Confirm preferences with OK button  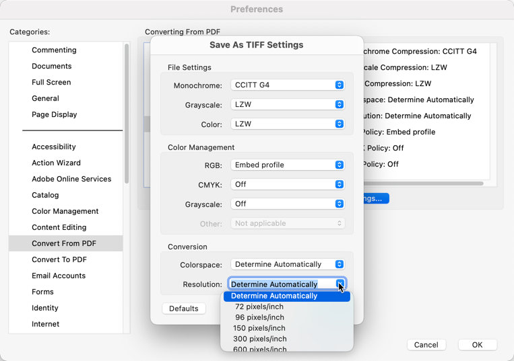click(477, 345)
